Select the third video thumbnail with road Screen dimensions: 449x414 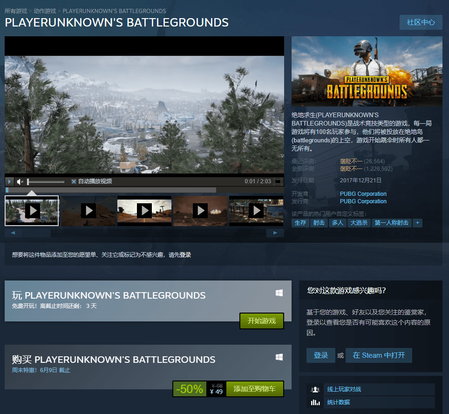coord(144,211)
